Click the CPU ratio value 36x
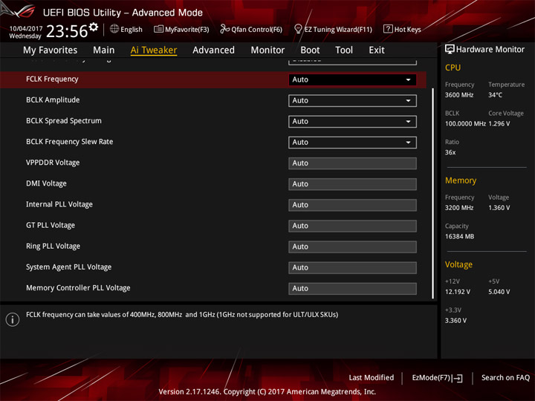 point(450,152)
